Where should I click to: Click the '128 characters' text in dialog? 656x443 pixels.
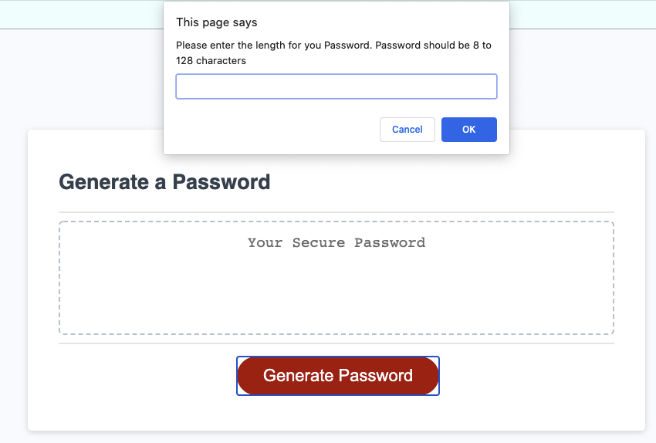tap(211, 61)
